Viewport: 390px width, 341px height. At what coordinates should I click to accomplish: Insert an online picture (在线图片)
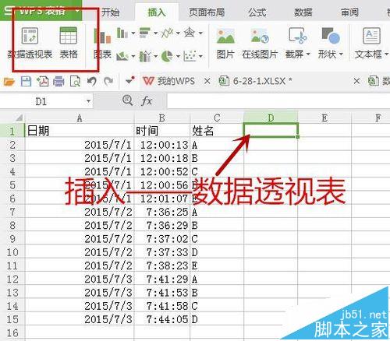pyautogui.click(x=260, y=44)
